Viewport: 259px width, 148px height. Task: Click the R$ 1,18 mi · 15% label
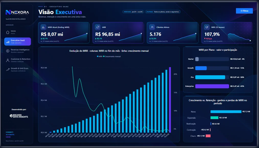point(237,68)
